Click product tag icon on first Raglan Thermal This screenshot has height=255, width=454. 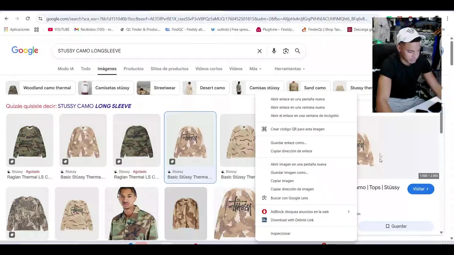pyautogui.click(x=12, y=161)
